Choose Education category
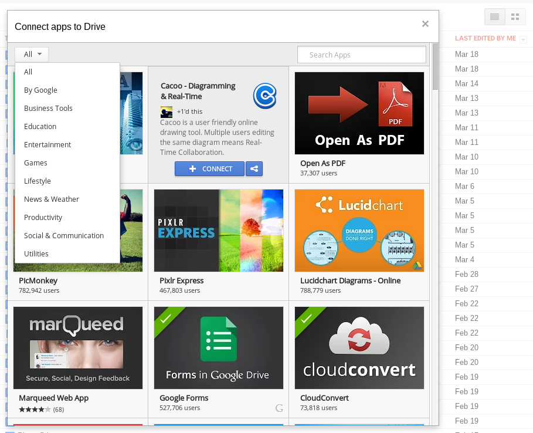The height and width of the screenshot is (433, 533). (x=67, y=127)
